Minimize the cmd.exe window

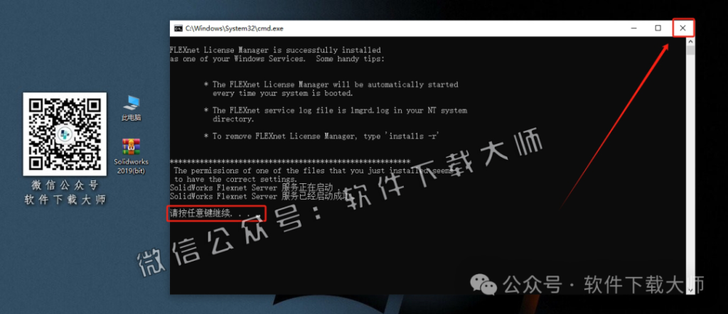click(634, 28)
